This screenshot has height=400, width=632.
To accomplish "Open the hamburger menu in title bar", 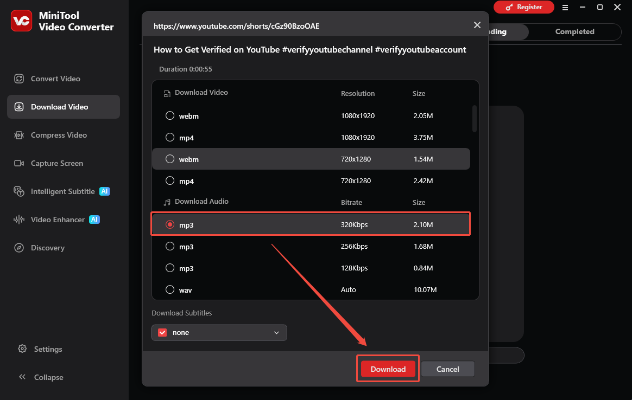I will coord(565,7).
